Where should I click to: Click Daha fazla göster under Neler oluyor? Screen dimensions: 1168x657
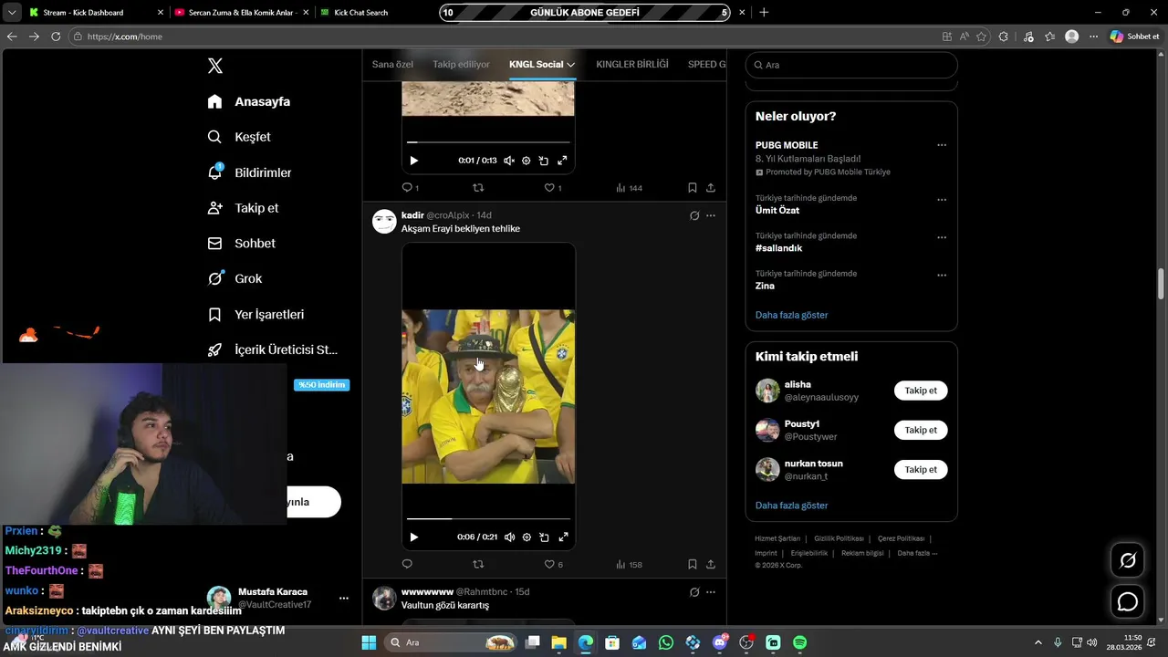click(791, 315)
